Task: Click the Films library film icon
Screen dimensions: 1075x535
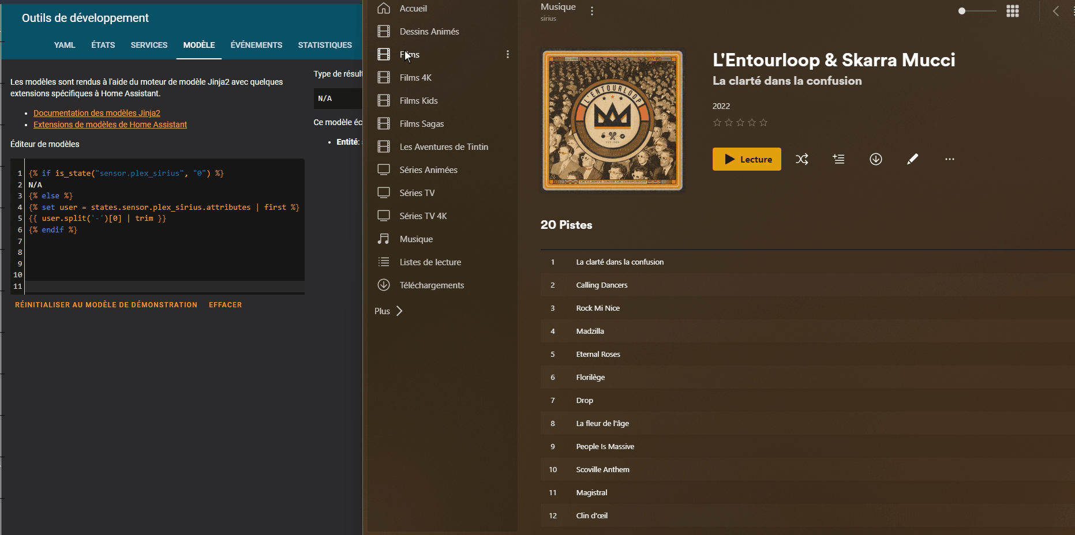Action: click(x=384, y=54)
